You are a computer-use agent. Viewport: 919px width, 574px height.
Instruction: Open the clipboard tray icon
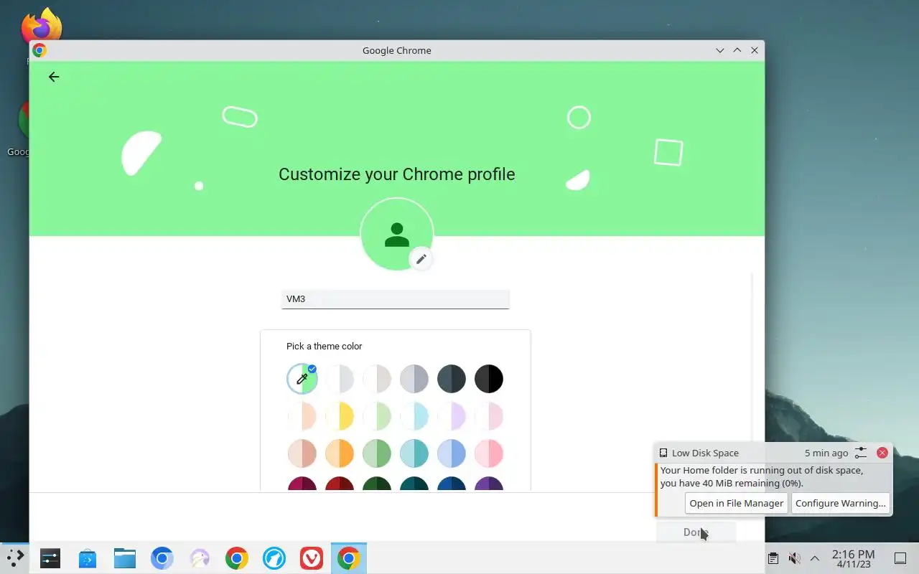pos(773,558)
